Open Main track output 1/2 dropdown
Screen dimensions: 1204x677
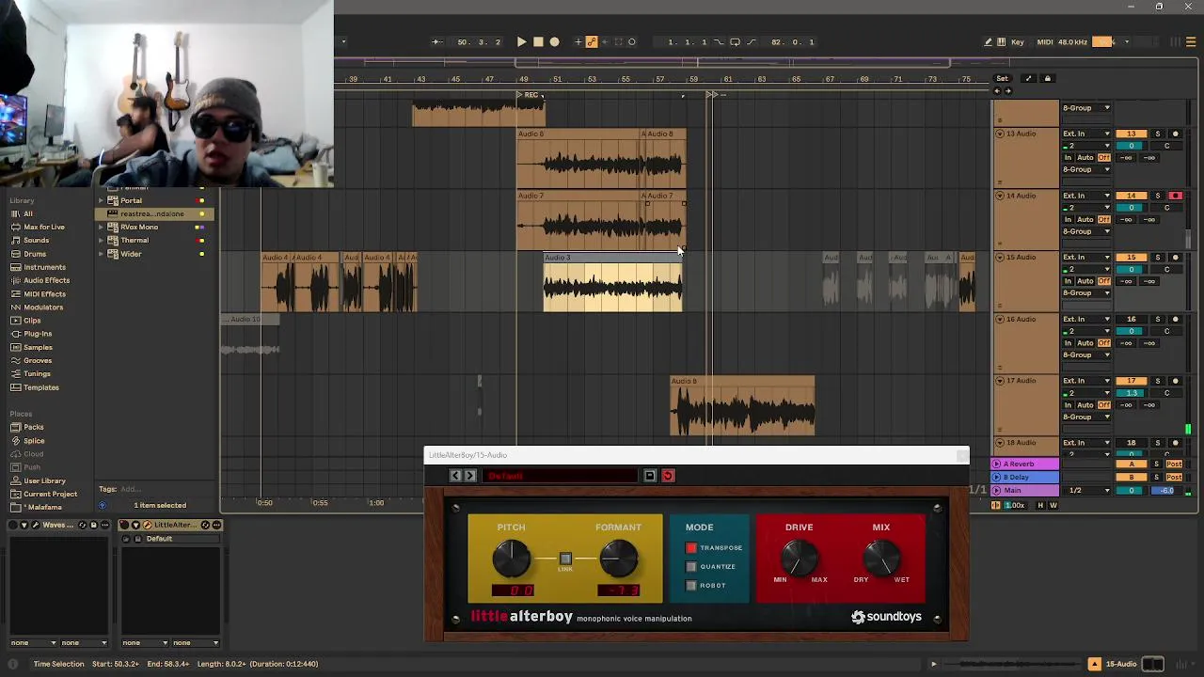(1086, 490)
